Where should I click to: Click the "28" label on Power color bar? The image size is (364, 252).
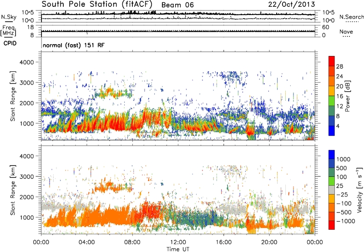[339, 66]
